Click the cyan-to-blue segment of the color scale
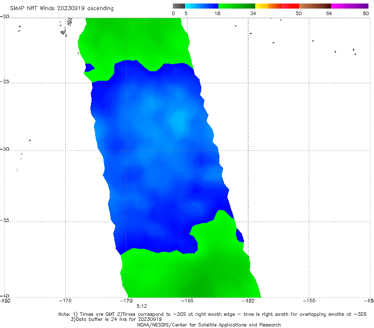 pyautogui.click(x=202, y=6)
